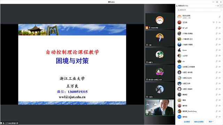Screen dimensions: 223x125
Task: Click the 解除全体静音 unmute all button
Action: click(x=199, y=122)
